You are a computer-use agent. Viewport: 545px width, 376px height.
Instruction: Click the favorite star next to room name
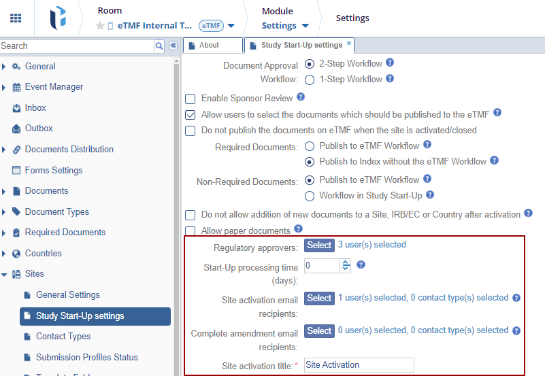click(x=100, y=26)
